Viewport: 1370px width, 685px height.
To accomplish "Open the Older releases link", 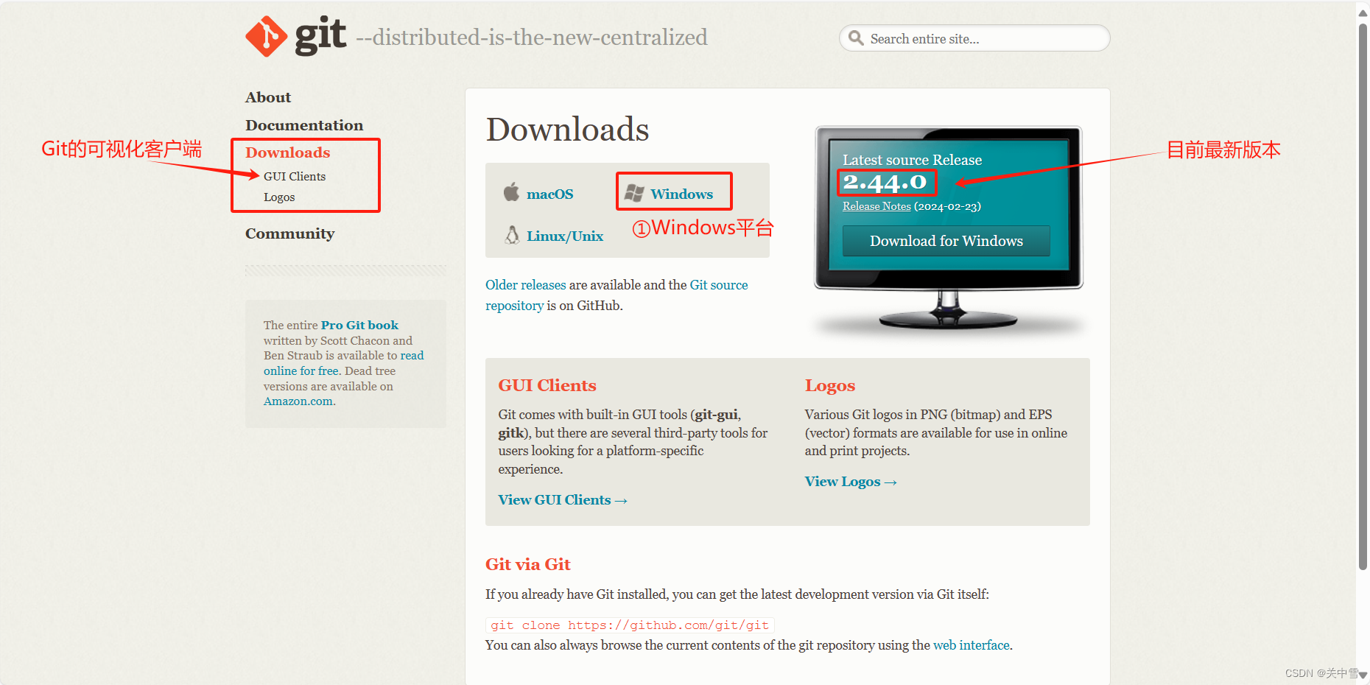I will click(526, 285).
